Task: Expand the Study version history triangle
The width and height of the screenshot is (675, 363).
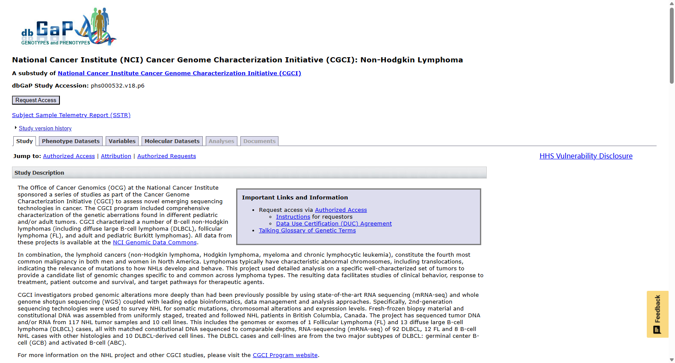Action: click(16, 128)
